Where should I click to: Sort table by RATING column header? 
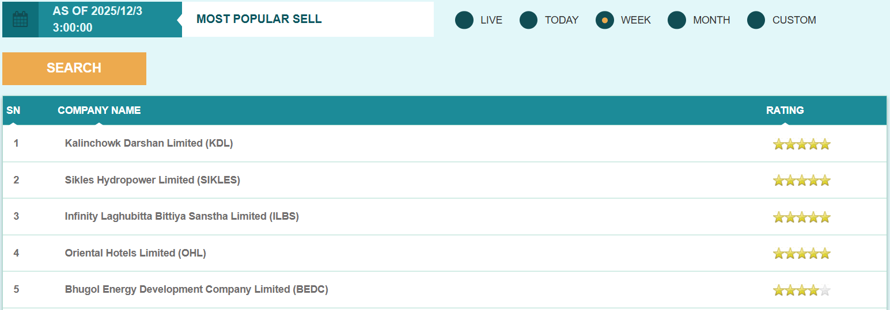[785, 110]
